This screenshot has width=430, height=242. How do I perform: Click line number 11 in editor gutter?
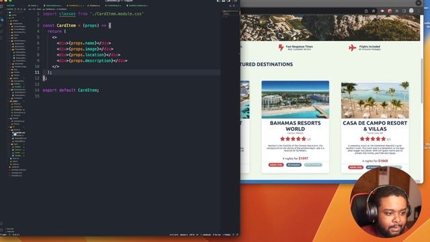click(x=37, y=73)
